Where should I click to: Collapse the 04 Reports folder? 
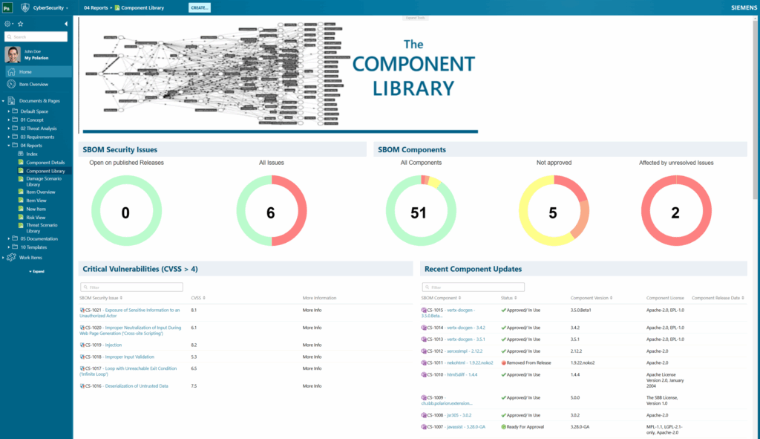(8, 146)
